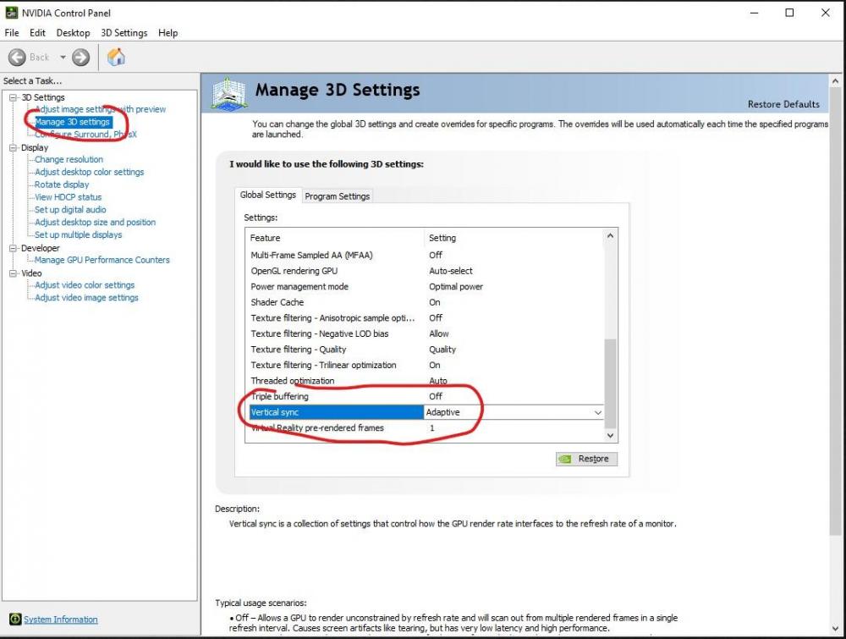
Task: Select the Shader Cache row
Action: pos(426,302)
